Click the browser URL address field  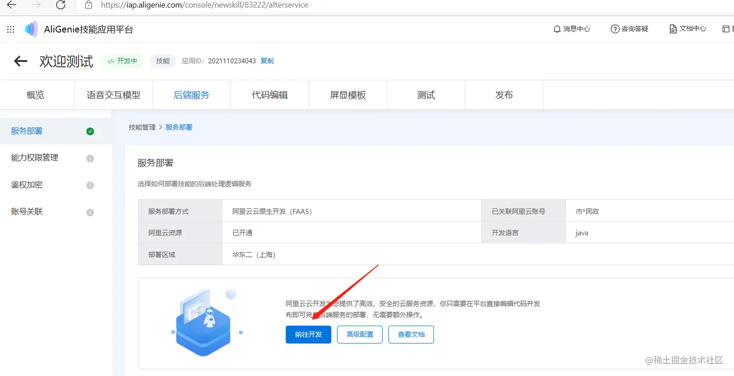coord(405,5)
